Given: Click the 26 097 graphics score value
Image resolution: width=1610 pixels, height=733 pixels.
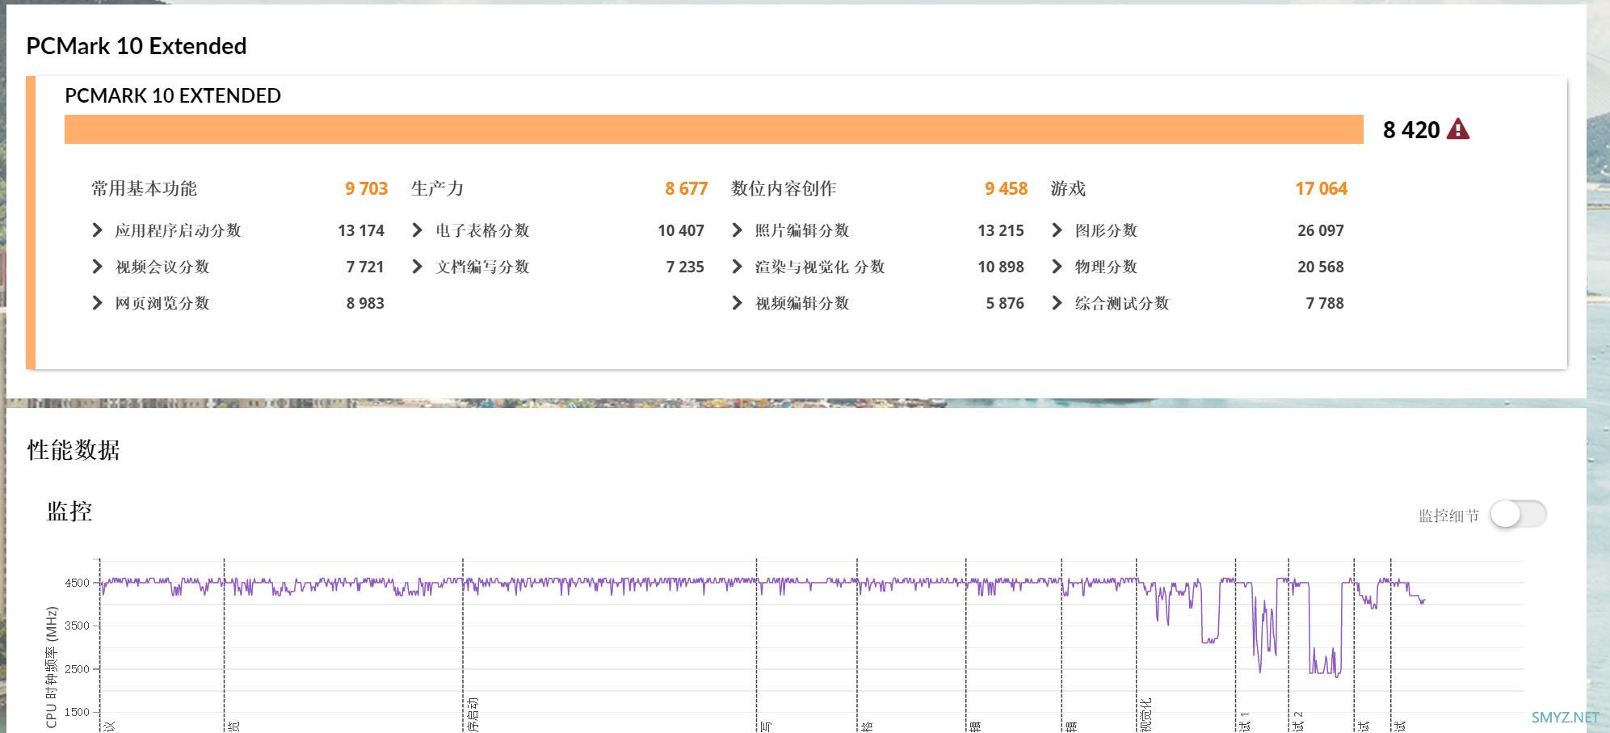Looking at the screenshot, I should point(1321,230).
